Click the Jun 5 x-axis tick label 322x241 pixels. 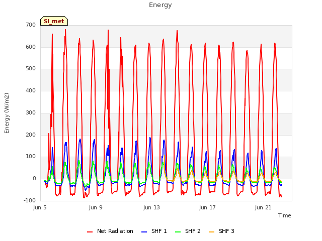click(x=40, y=207)
